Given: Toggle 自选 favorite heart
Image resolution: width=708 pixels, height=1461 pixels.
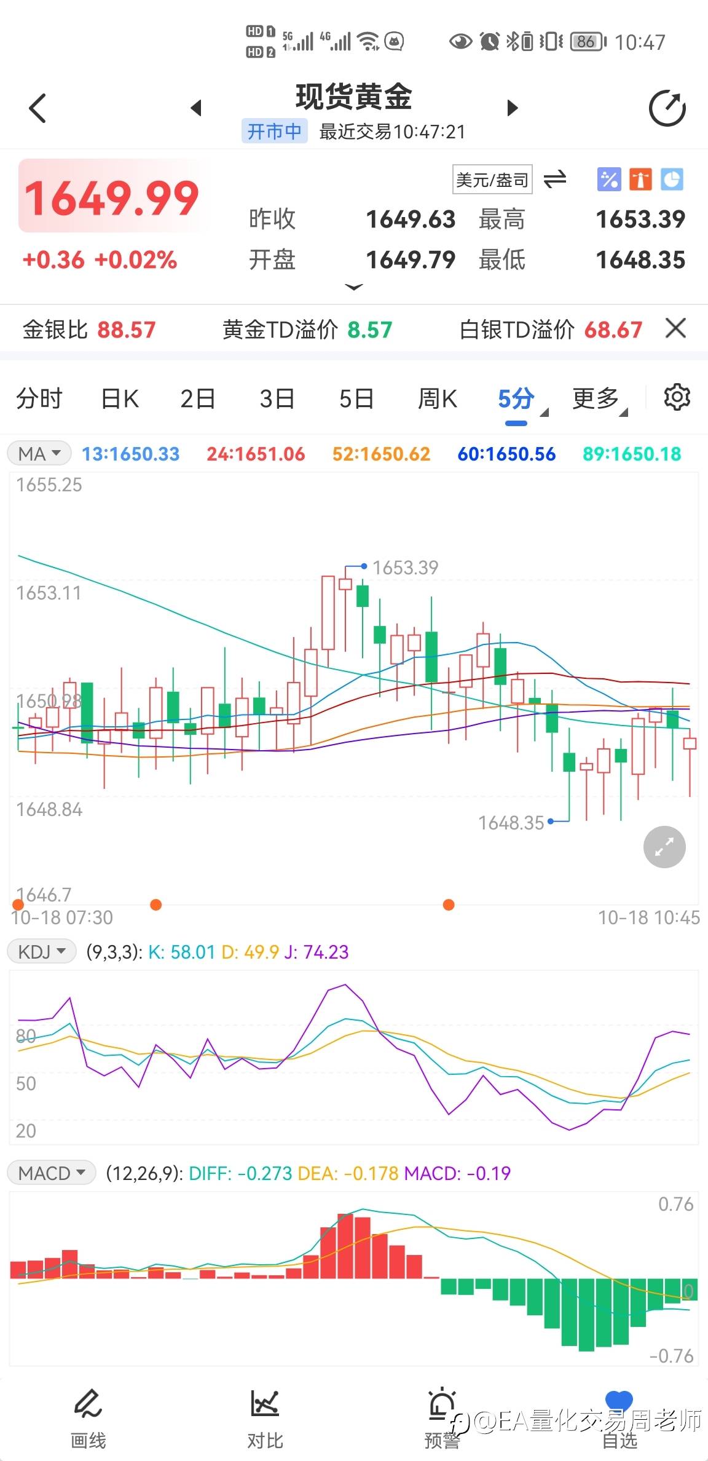Looking at the screenshot, I should (x=619, y=1419).
